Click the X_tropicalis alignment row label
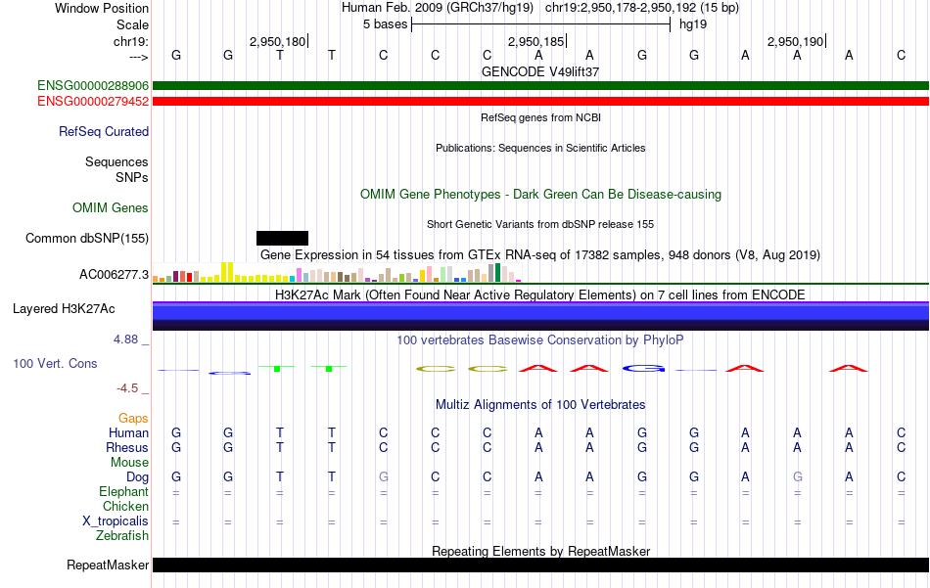Image resolution: width=930 pixels, height=588 pixels. [x=116, y=521]
